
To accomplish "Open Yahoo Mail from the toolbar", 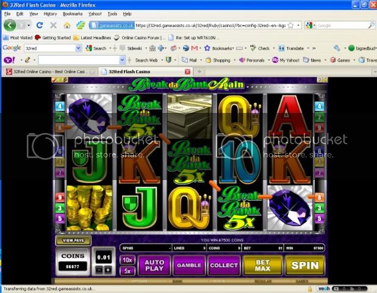I will pyautogui.click(x=189, y=60).
